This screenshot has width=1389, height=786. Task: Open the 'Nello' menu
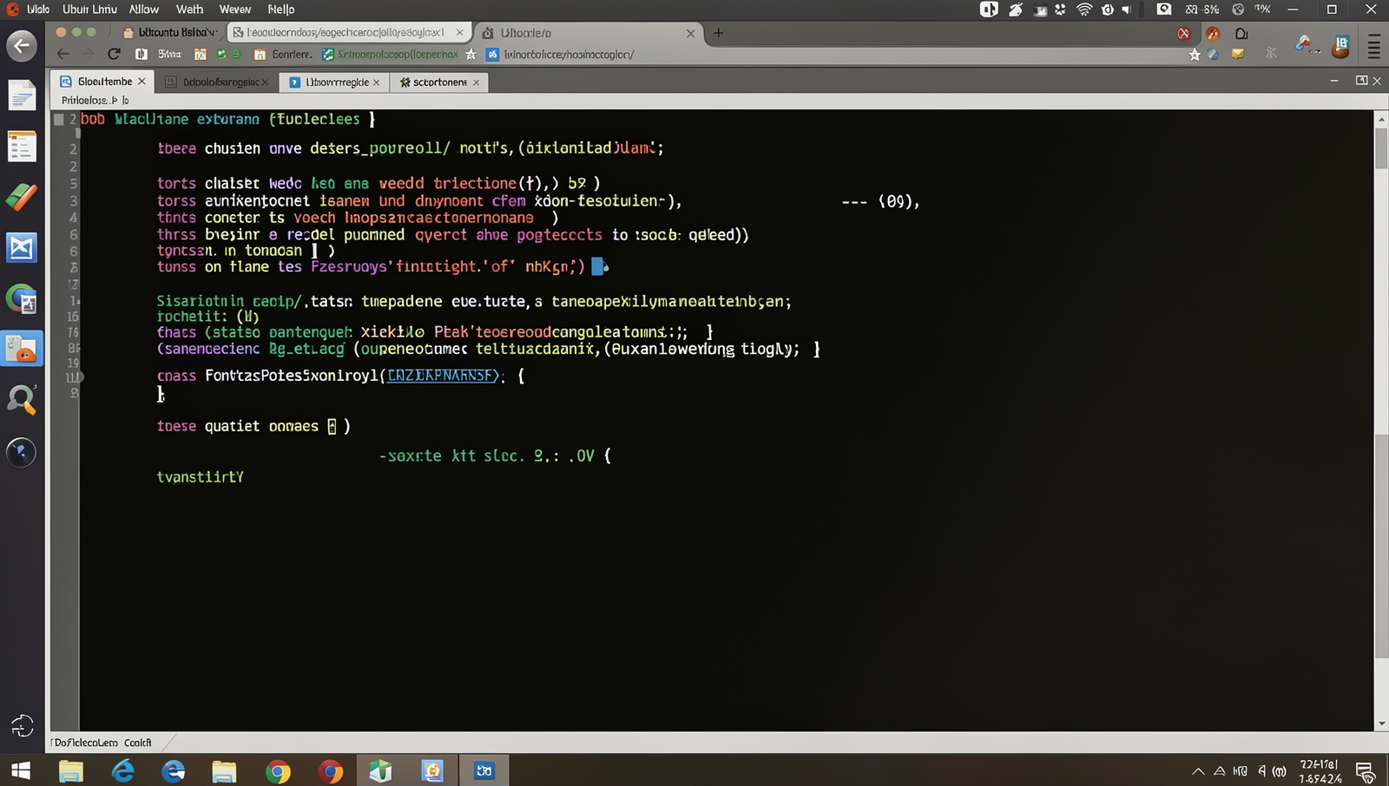point(280,10)
